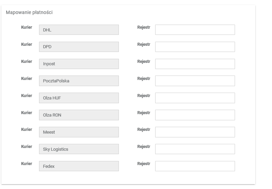Select the Inpost Kurier field

tap(79, 64)
